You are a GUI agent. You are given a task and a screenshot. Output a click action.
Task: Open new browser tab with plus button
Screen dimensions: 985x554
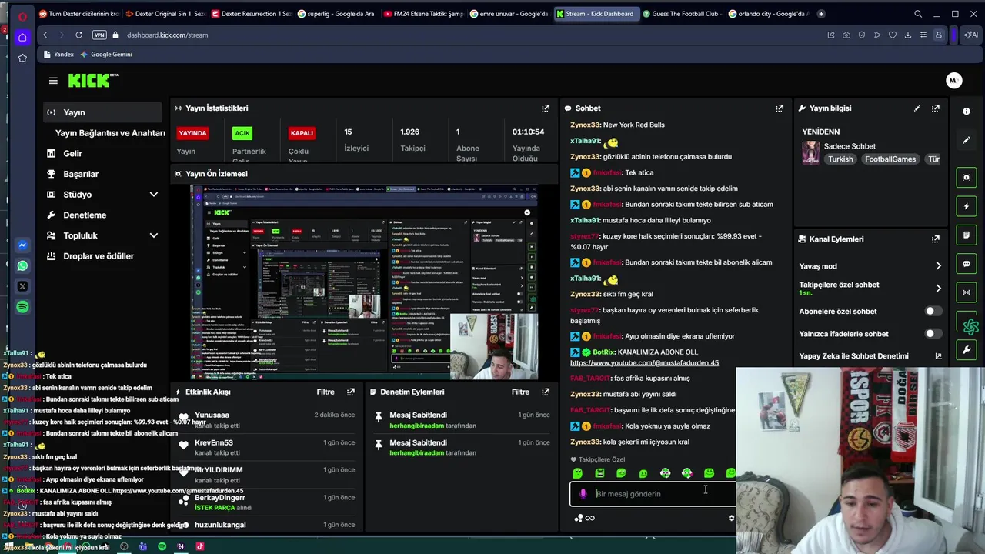click(821, 13)
